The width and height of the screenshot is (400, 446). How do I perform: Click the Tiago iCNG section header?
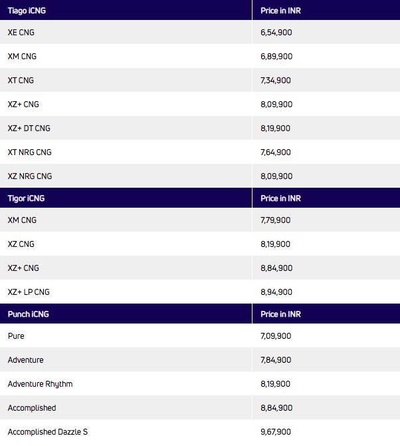[27, 10]
